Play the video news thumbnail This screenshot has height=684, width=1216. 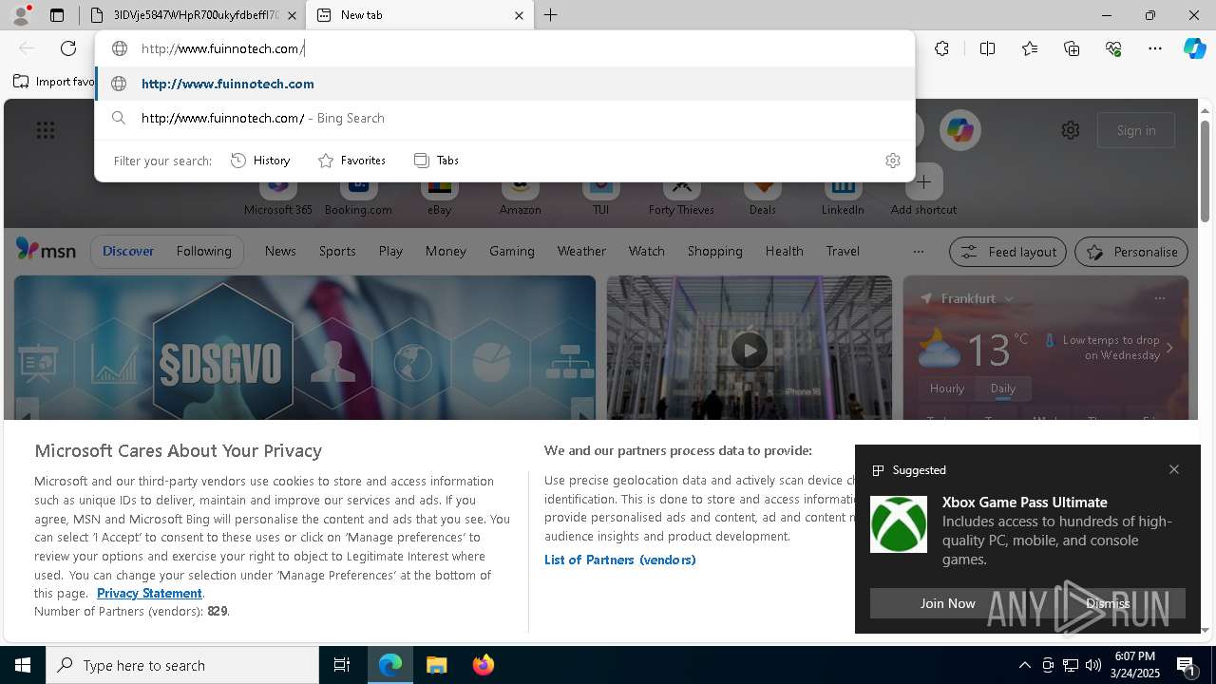tap(749, 351)
